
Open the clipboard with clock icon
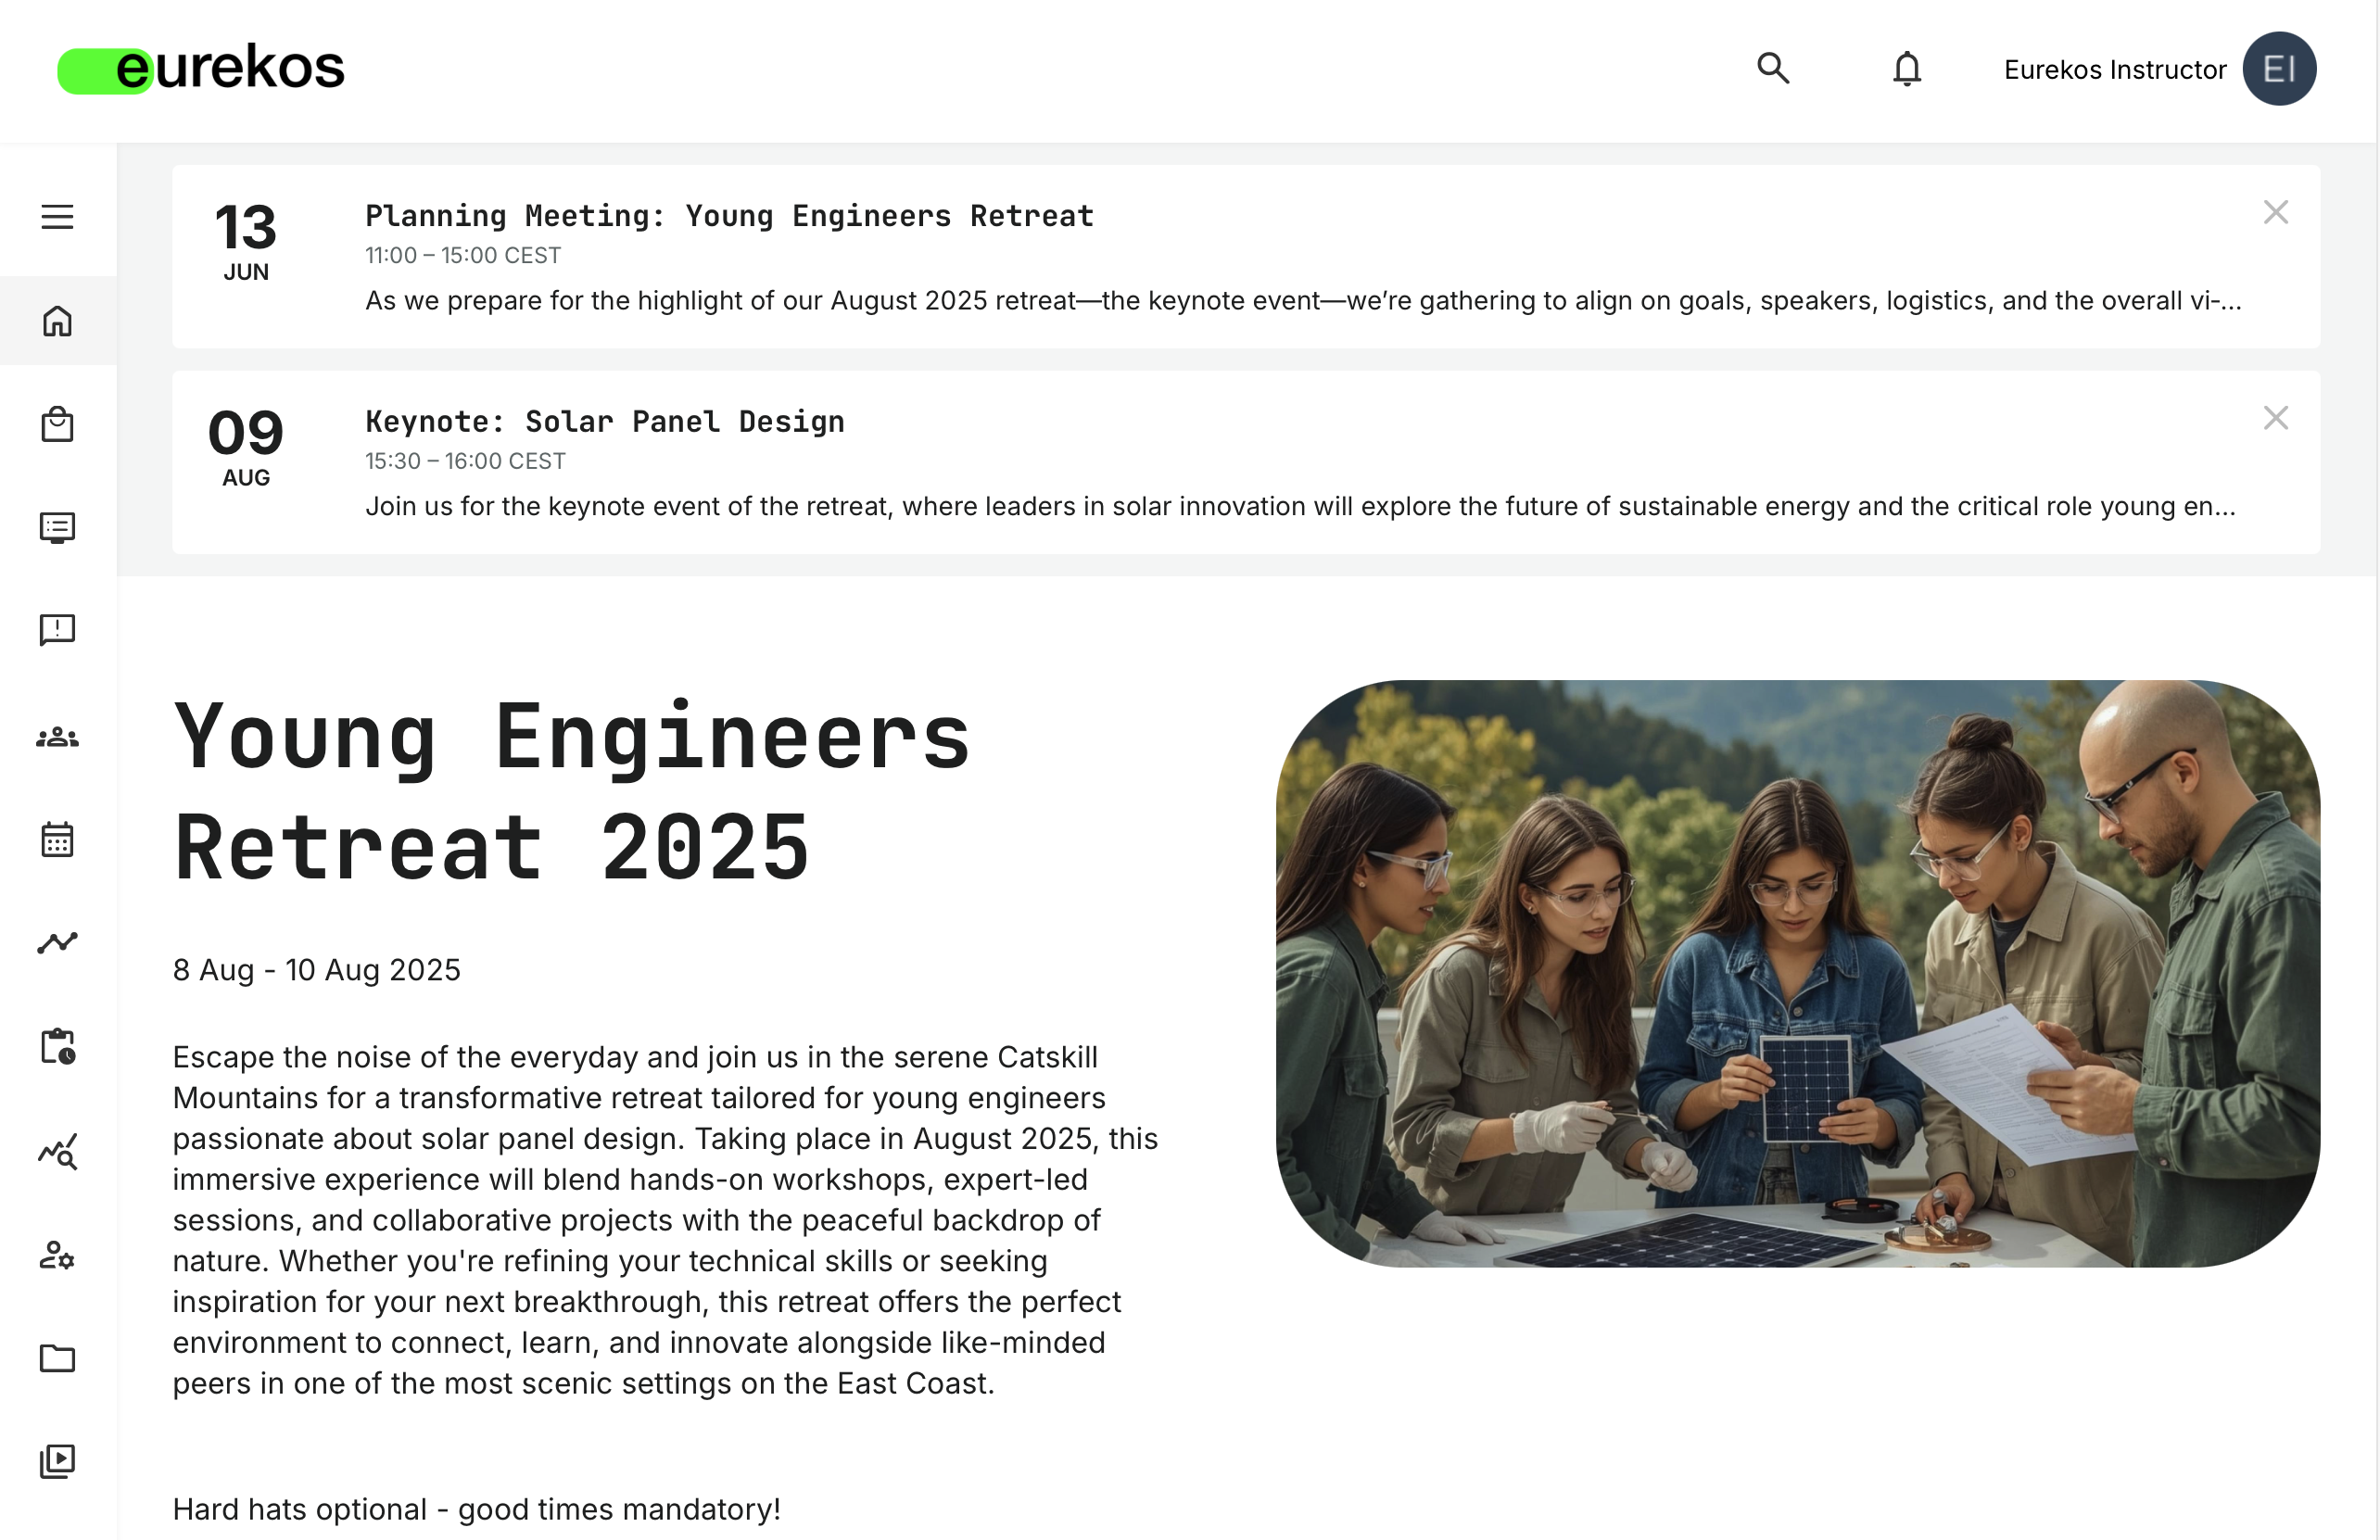[57, 1047]
